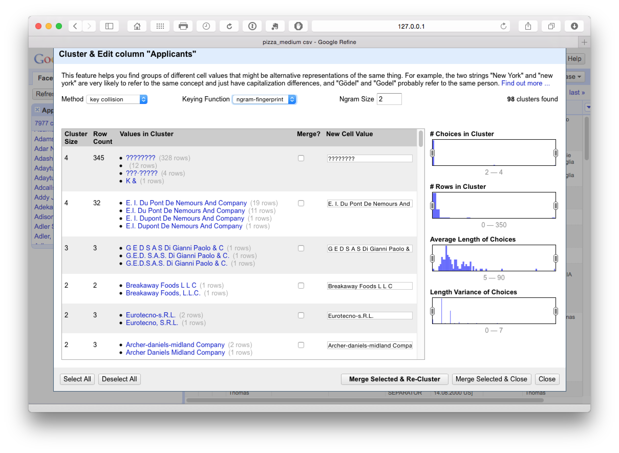This screenshot has width=619, height=453.
Task: Click the ???-????? cluster value
Action: tap(142, 173)
